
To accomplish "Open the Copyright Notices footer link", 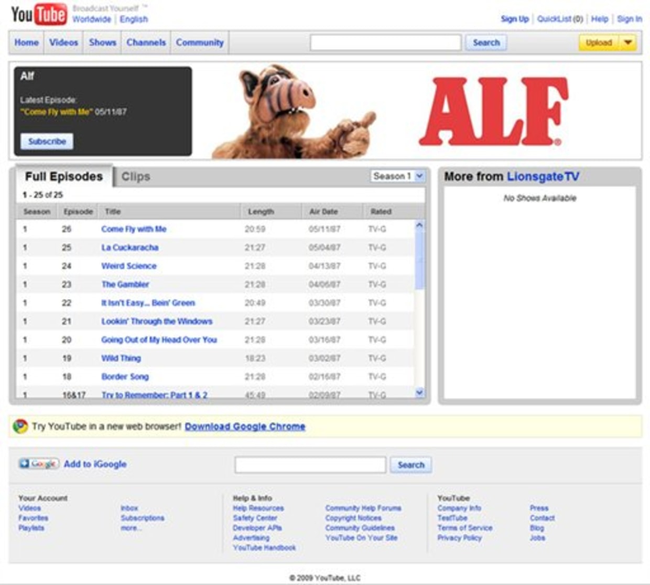I will tap(353, 518).
